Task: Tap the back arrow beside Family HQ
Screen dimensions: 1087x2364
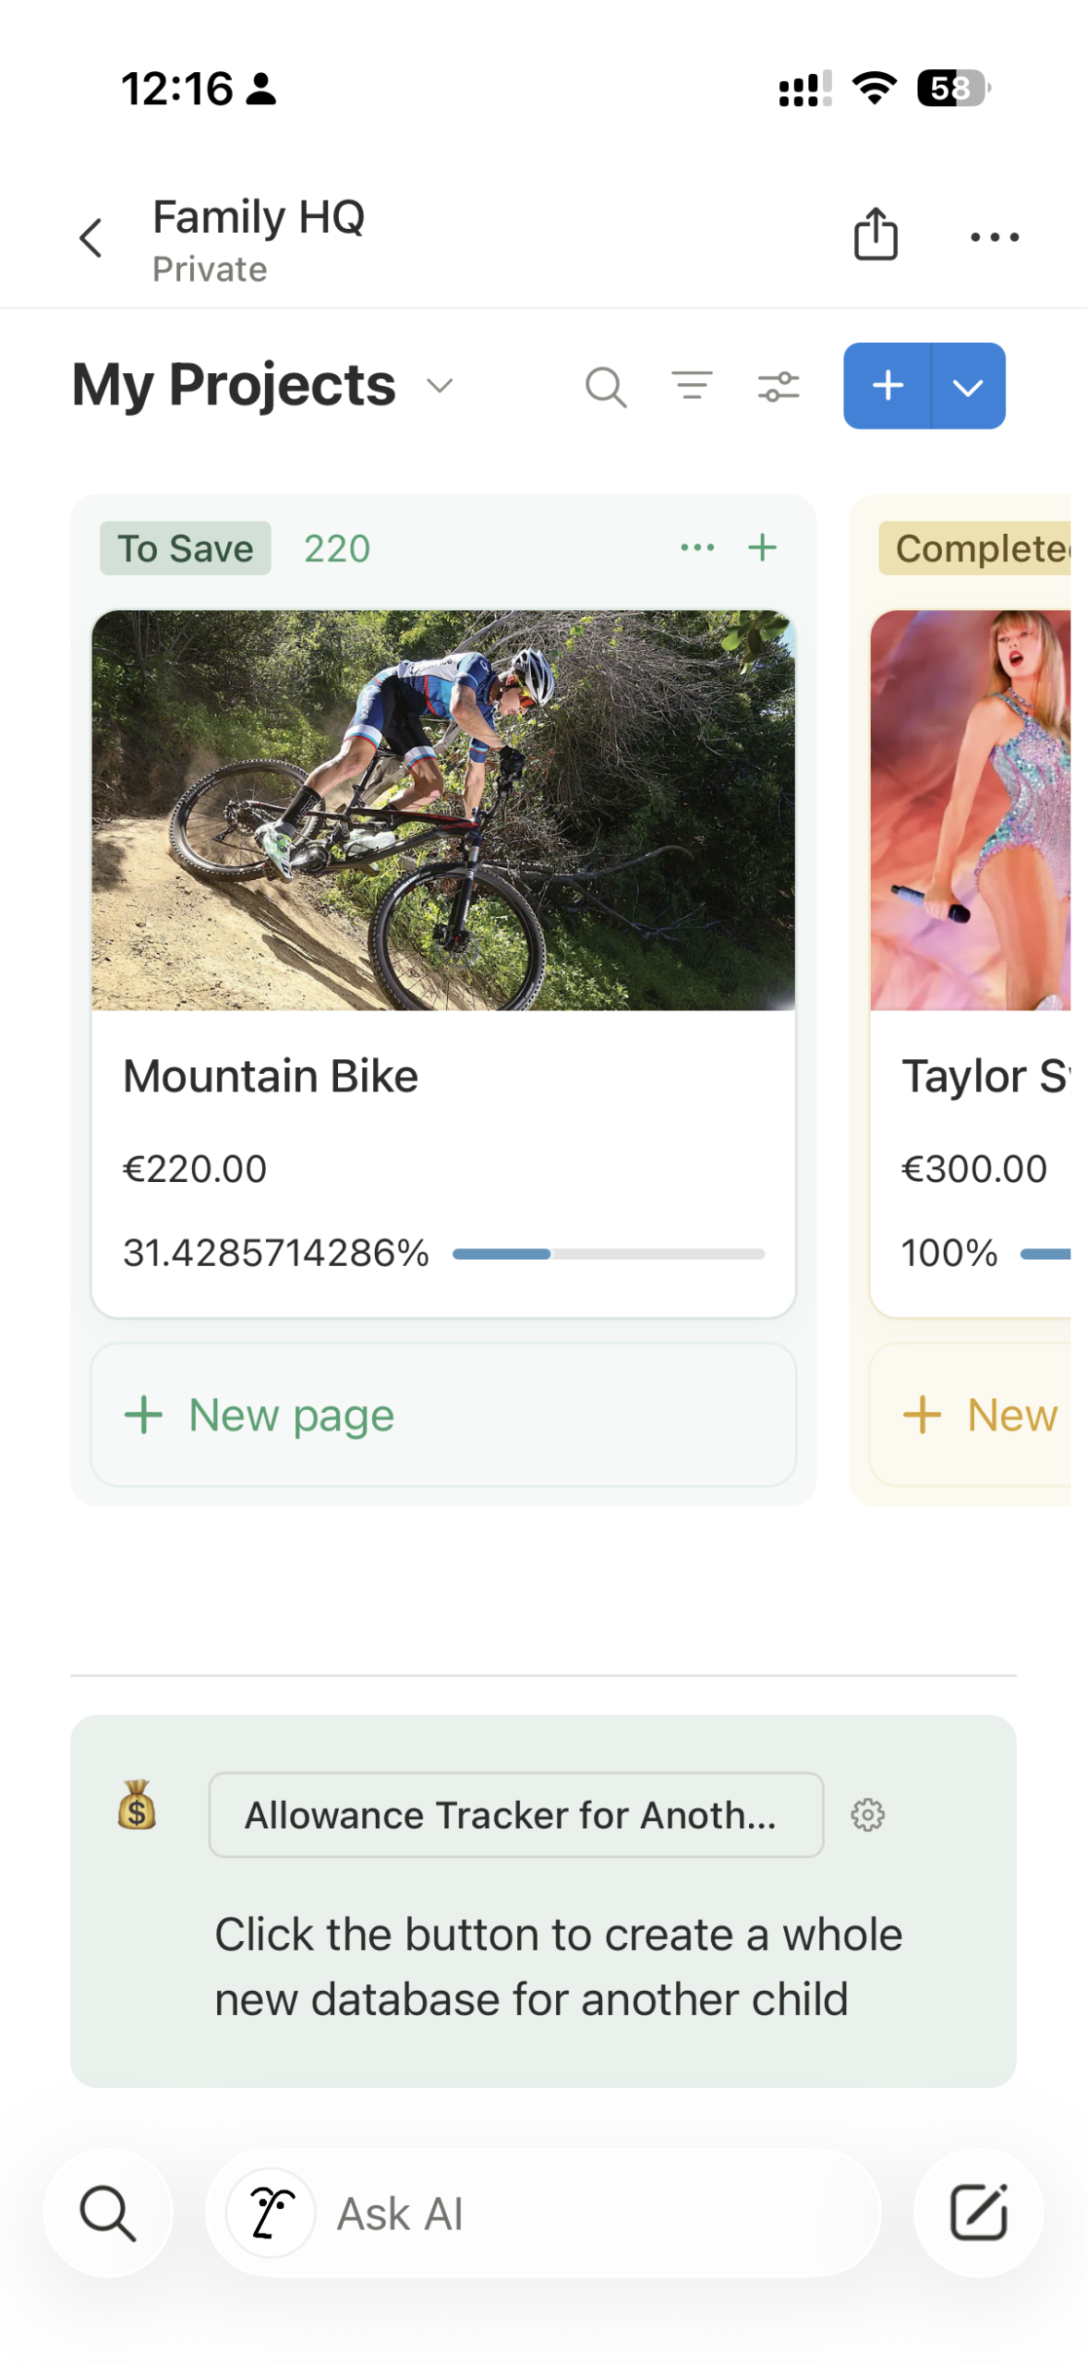Action: coord(91,238)
